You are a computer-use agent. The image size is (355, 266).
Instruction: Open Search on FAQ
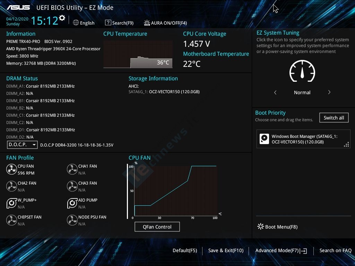pyautogui.click(x=335, y=251)
